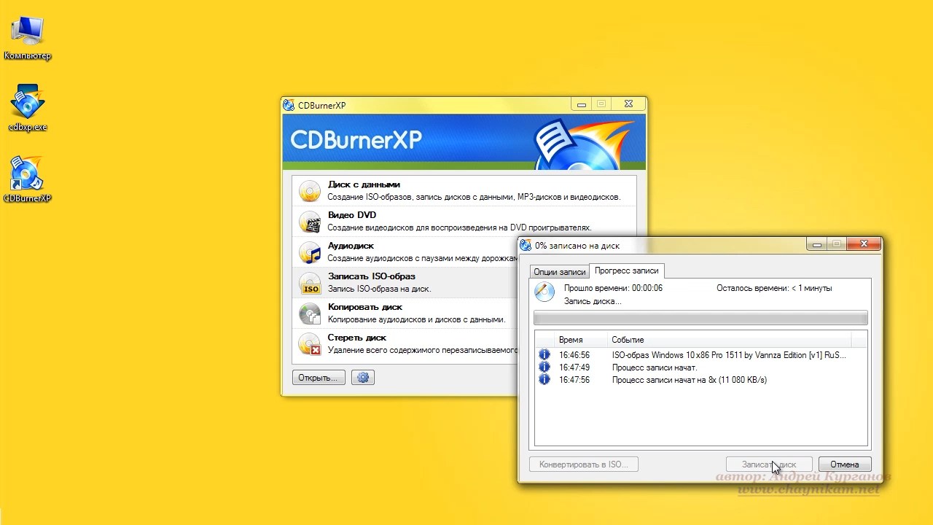933x525 pixels.
Task: Select the cdbxp.exe installer desktop icon
Action: 28,108
